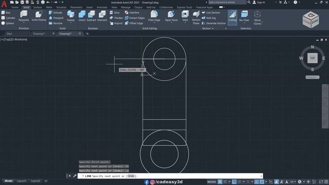This screenshot has height=185, width=329.
Task: Toggle Live Section
Action: 211,12
